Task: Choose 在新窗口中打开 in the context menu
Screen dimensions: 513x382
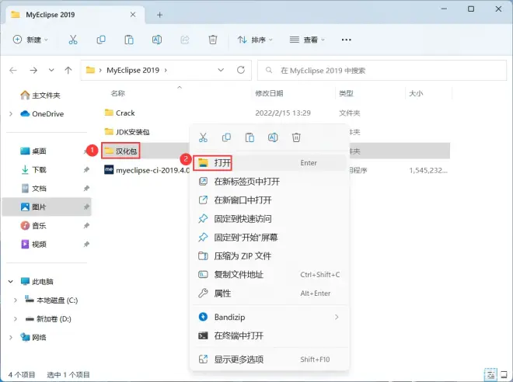Action: point(269,200)
